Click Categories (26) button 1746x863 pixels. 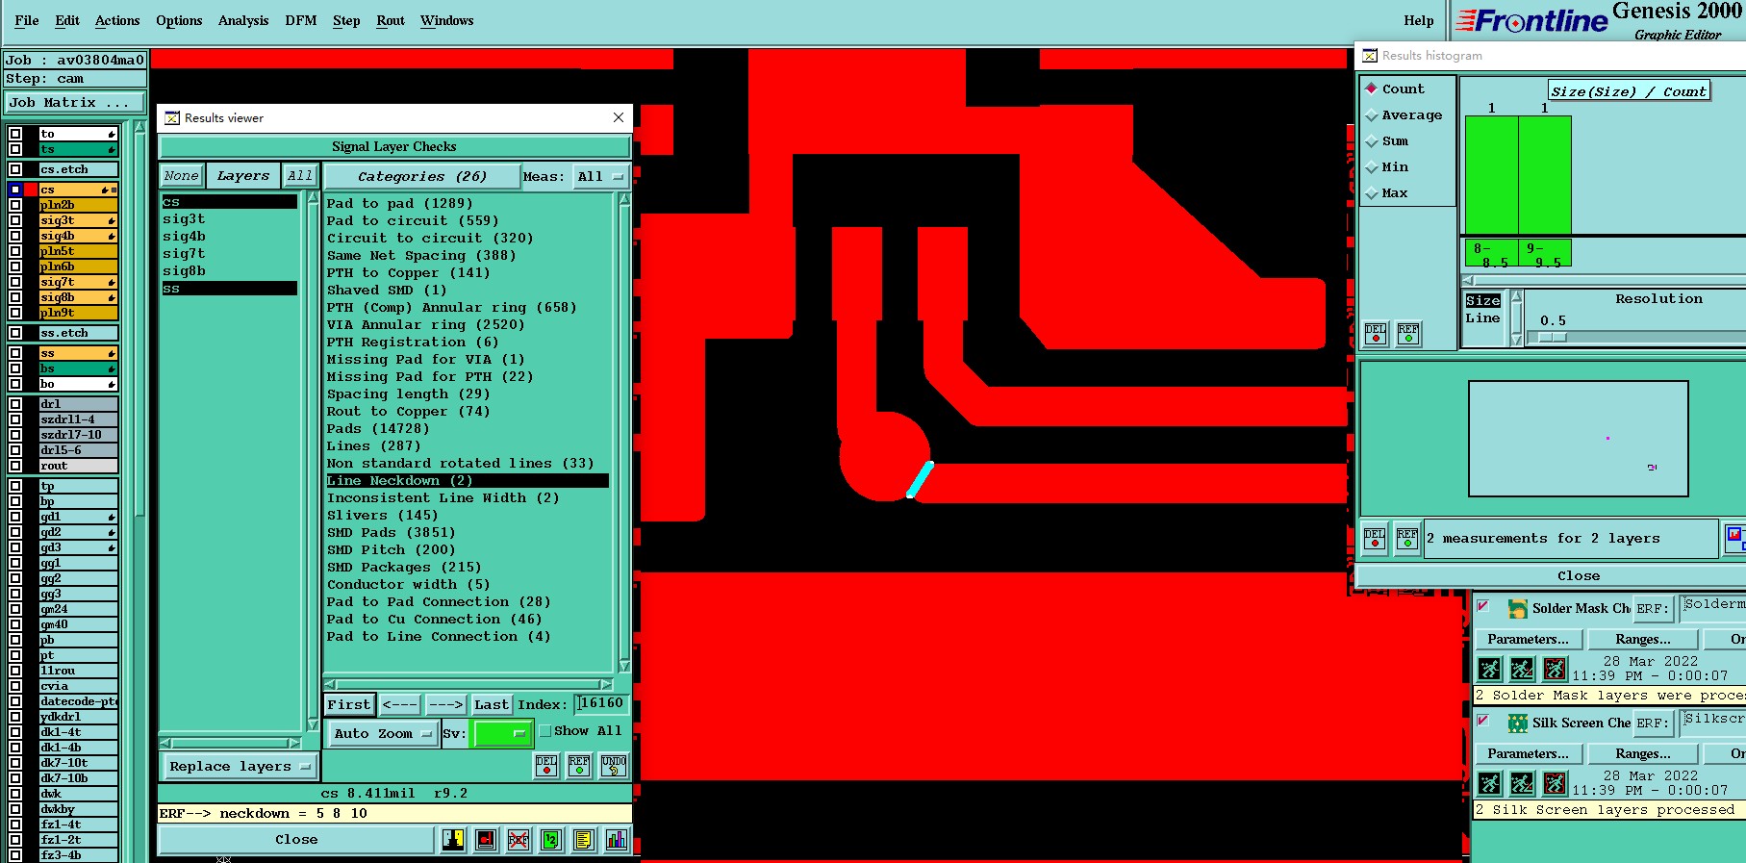(x=422, y=177)
